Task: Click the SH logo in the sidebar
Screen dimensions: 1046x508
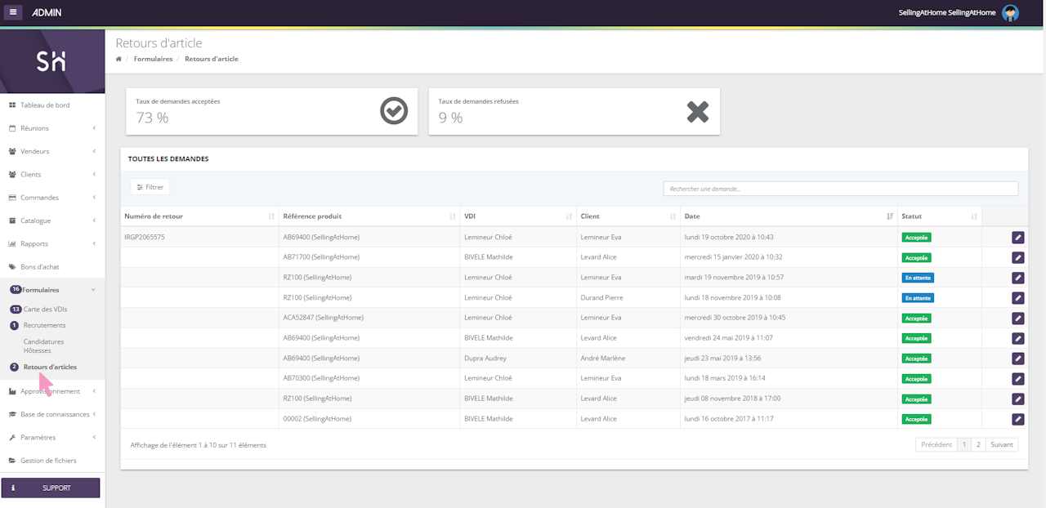Action: (x=51, y=61)
